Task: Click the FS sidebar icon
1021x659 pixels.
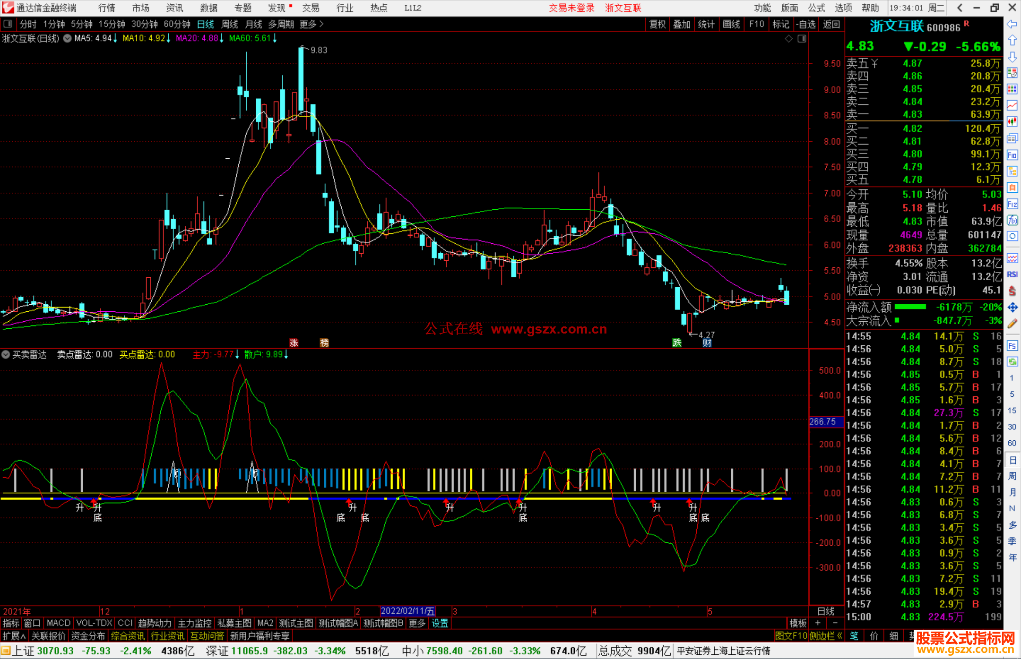Action: [1012, 346]
